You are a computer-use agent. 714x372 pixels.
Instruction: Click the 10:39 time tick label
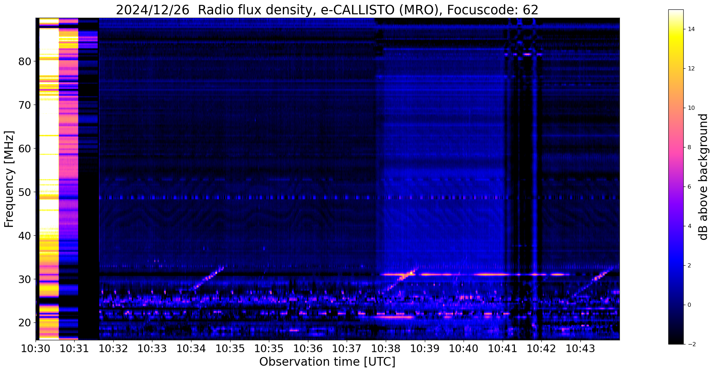tap(424, 349)
